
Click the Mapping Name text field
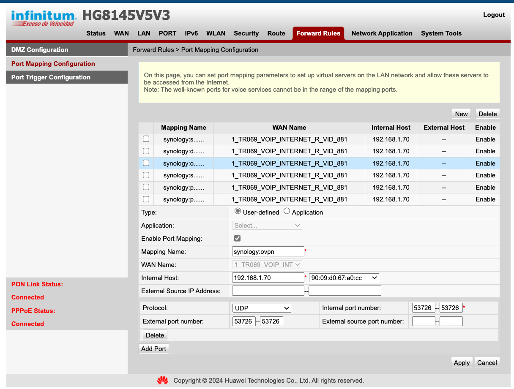click(268, 252)
